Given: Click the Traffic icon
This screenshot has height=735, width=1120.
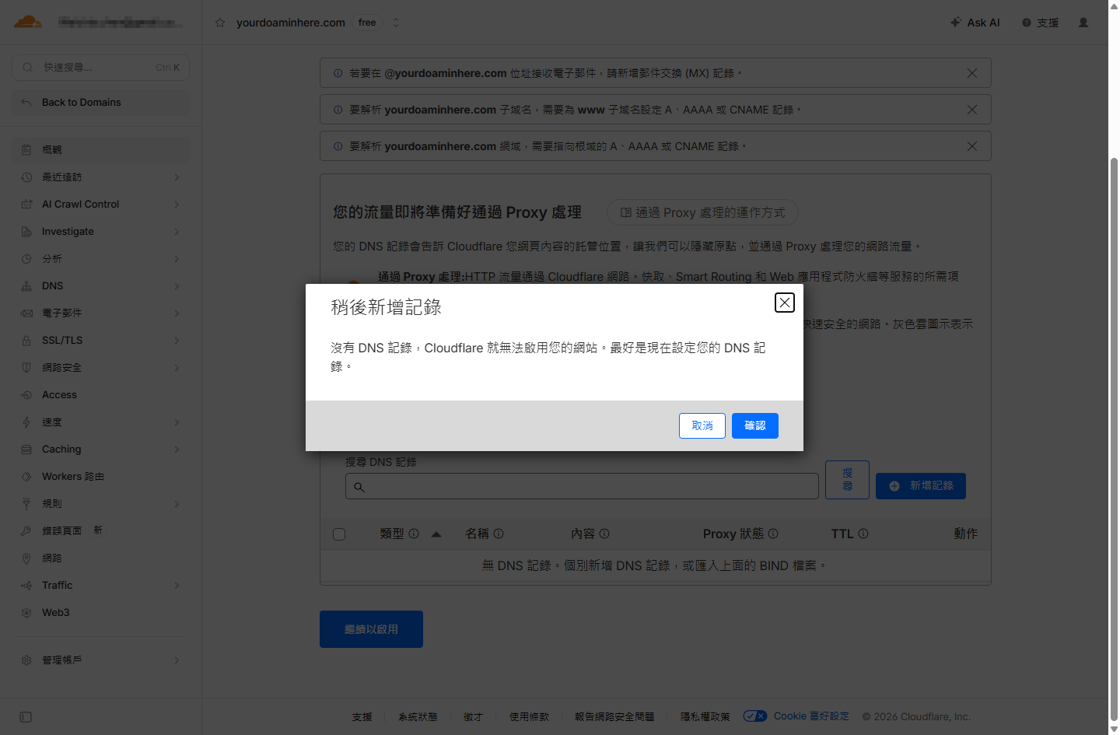Looking at the screenshot, I should click(26, 586).
